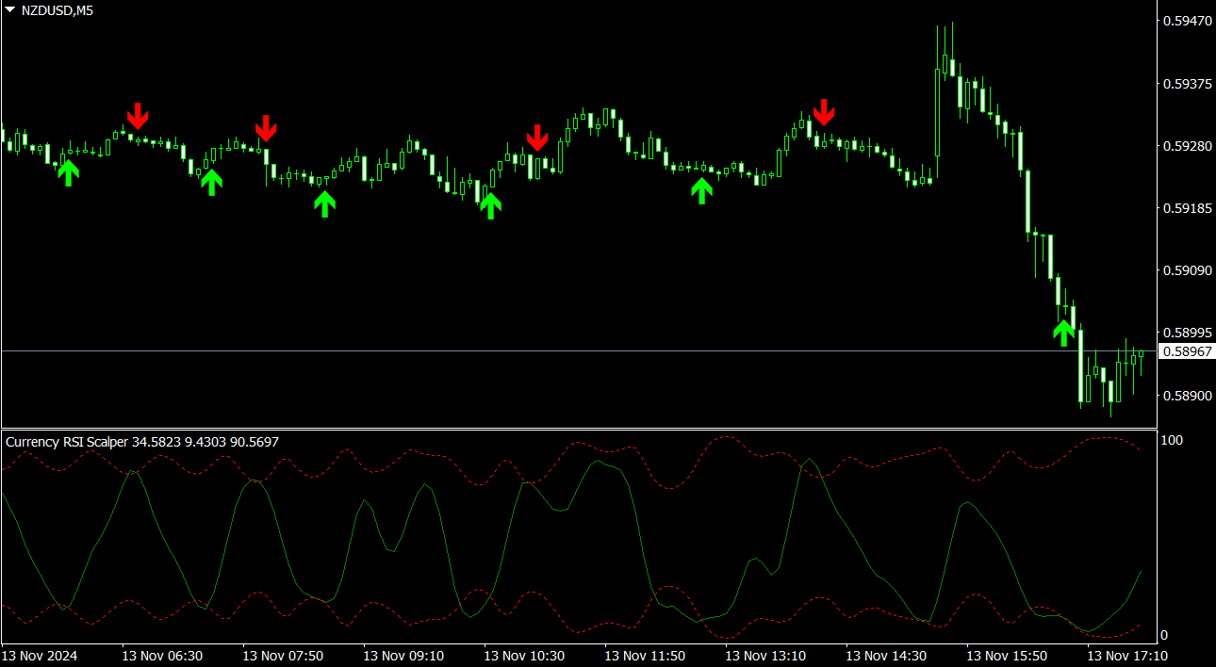Click the 0.59470 price scale label

click(1186, 21)
